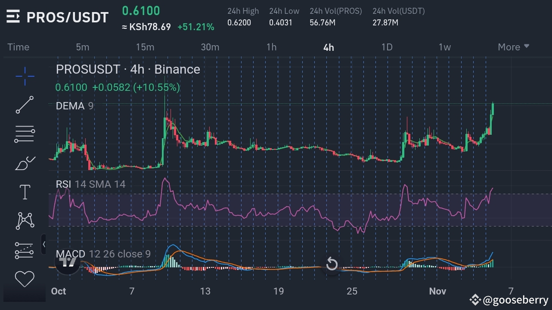The width and height of the screenshot is (552, 310).
Task: Choose the XABCD pattern tool
Action: click(25, 220)
